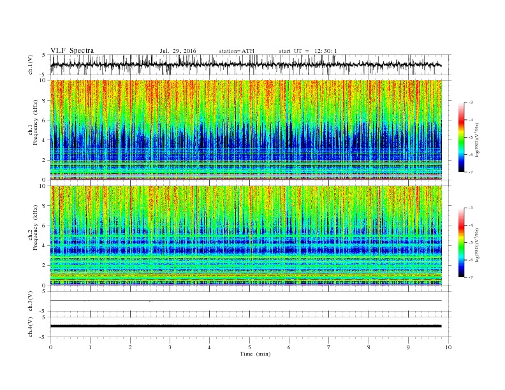Click time axis tick label '10'
Screen dimensions: 505x390
tap(448, 347)
